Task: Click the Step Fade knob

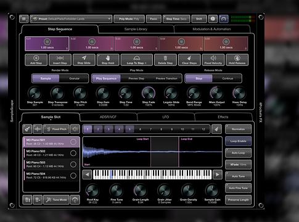Action: (x=149, y=93)
